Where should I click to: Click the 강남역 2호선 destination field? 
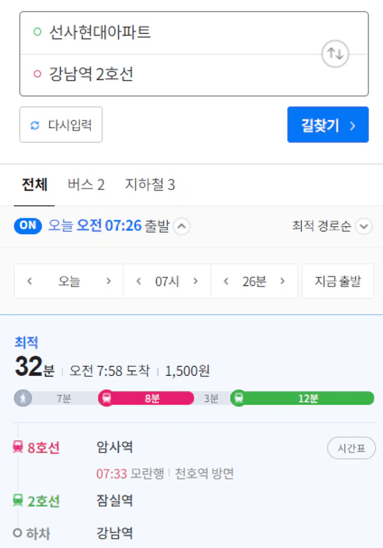pyautogui.click(x=194, y=74)
